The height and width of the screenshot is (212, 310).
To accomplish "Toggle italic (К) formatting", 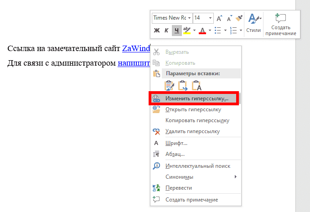I will click(x=166, y=31).
